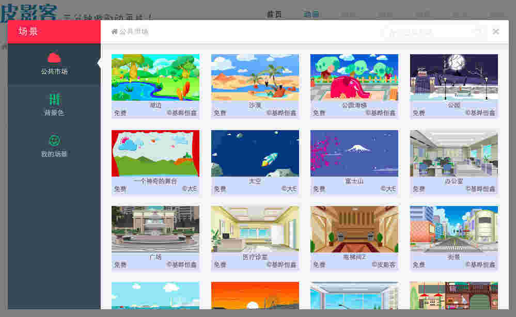Open the 背景色 background color section
516x317 pixels.
point(54,105)
